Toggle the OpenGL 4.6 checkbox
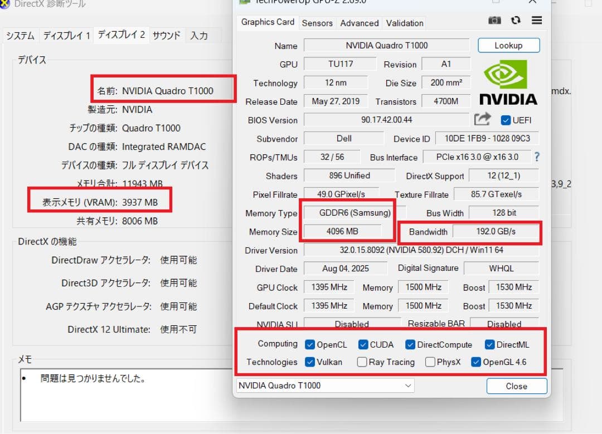Viewport: 602px width, 434px height. pyautogui.click(x=475, y=362)
